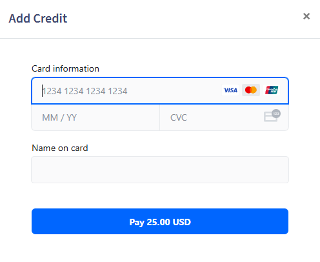This screenshot has width=320, height=262.
Task: Click the Mastercard logo
Action: tap(251, 90)
